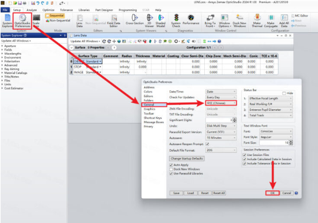
Task: Open OptiStudio Preferences in the ribbon
Action: [x=22, y=21]
